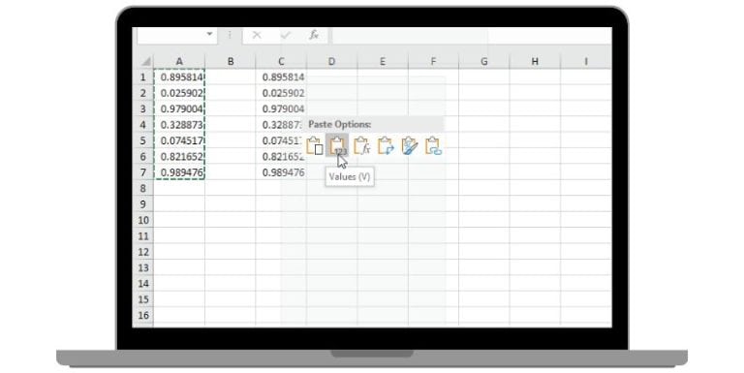Click the Cancel X icon in formula bar
744x373 pixels.
pyautogui.click(x=257, y=35)
